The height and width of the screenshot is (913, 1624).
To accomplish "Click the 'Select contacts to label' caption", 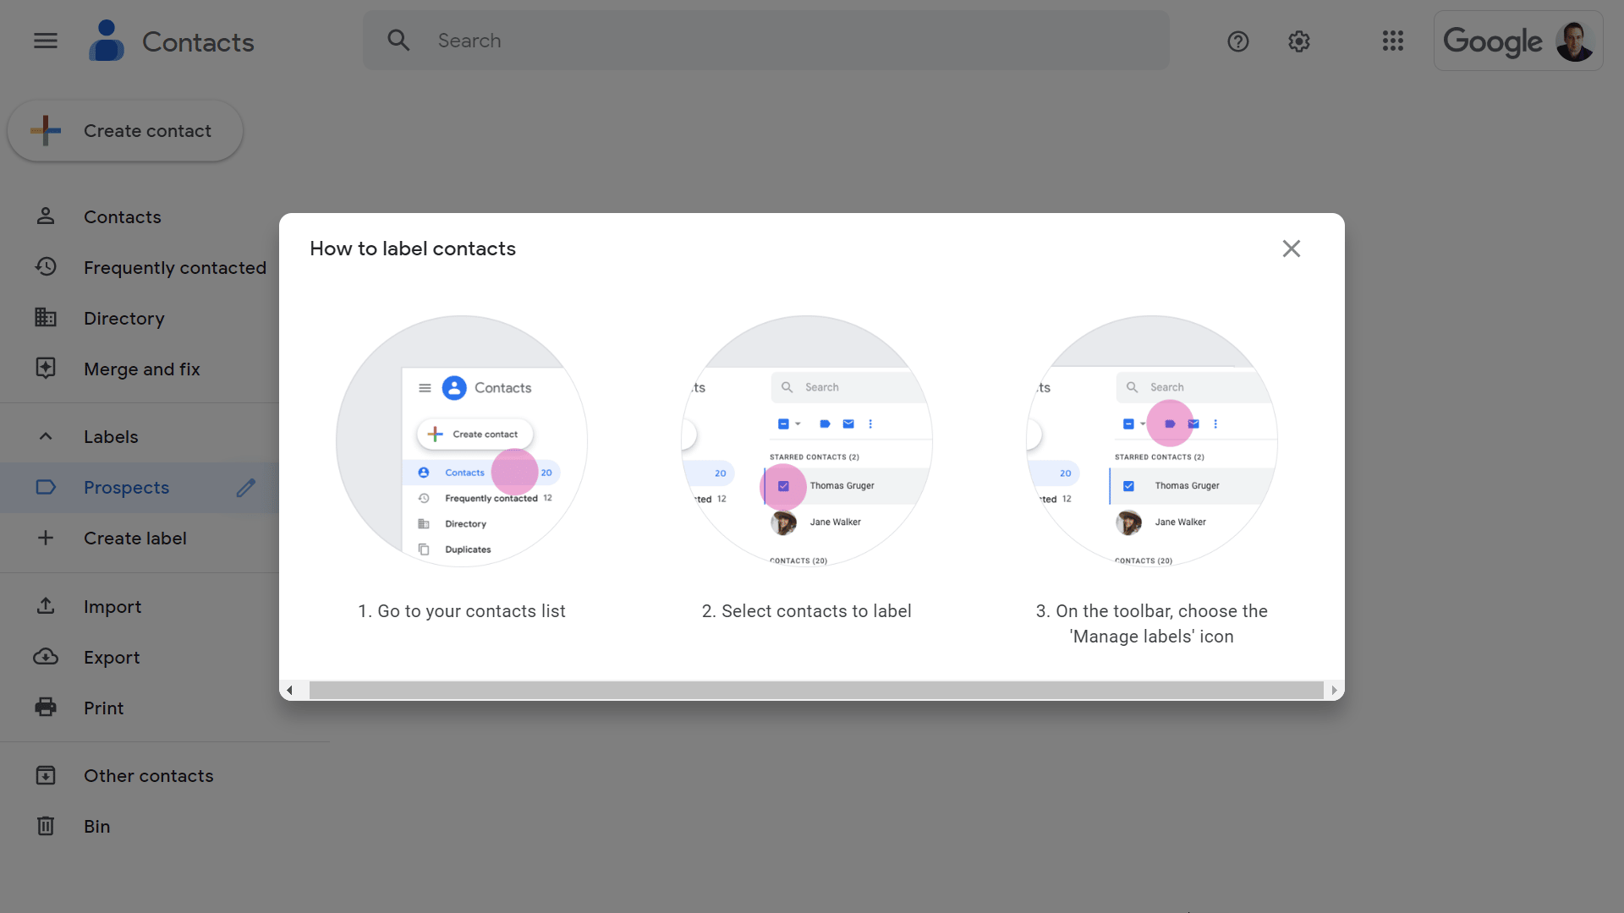I will (807, 611).
